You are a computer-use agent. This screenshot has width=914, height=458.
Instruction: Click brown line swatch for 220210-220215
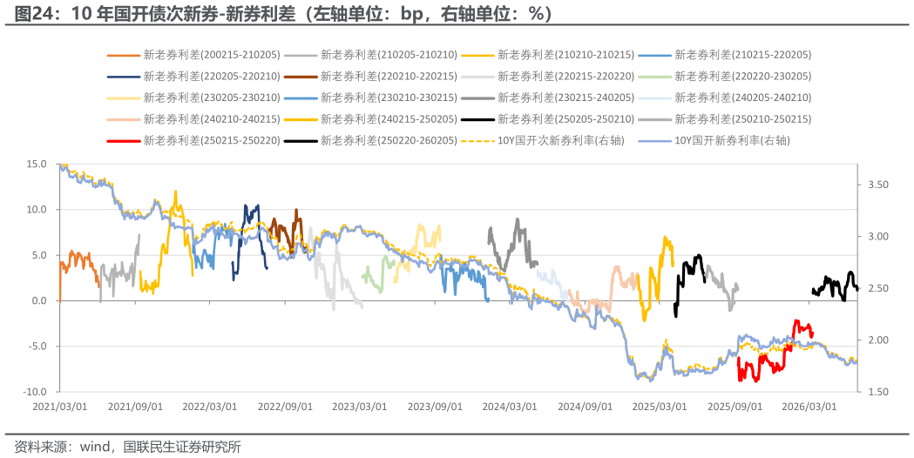301,77
